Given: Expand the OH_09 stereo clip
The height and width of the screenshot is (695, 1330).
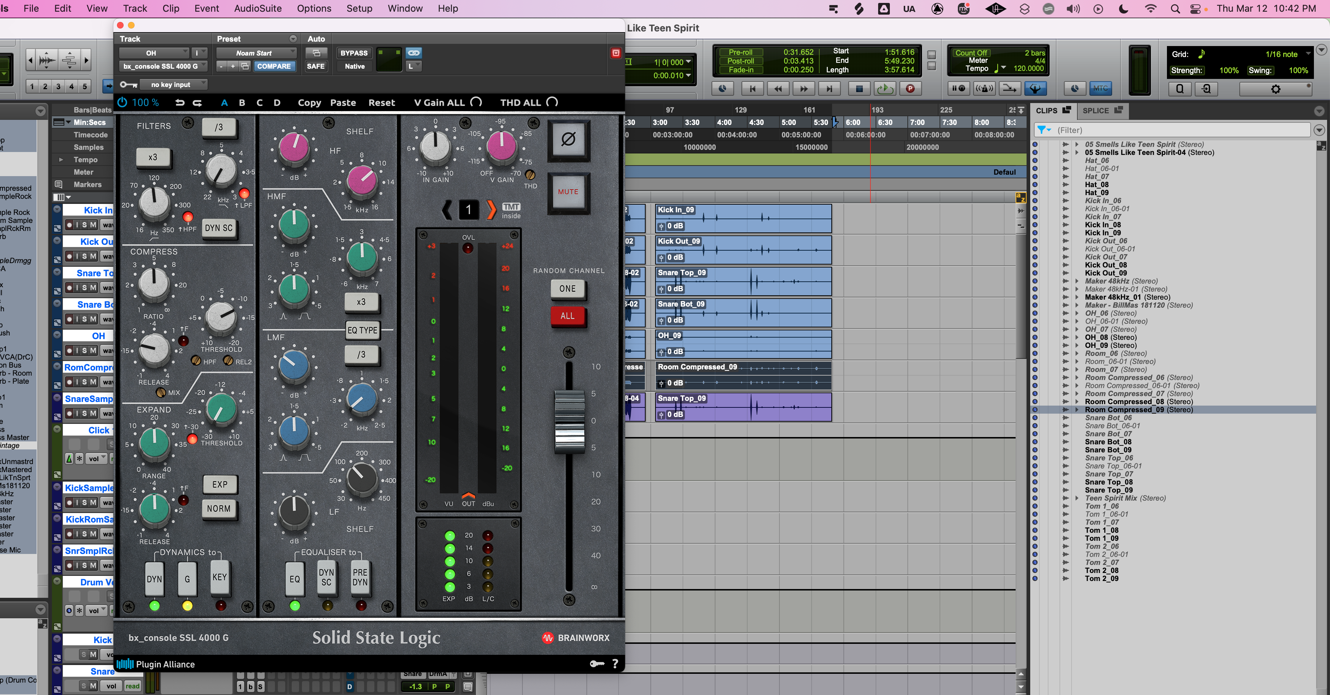Looking at the screenshot, I should 1077,346.
